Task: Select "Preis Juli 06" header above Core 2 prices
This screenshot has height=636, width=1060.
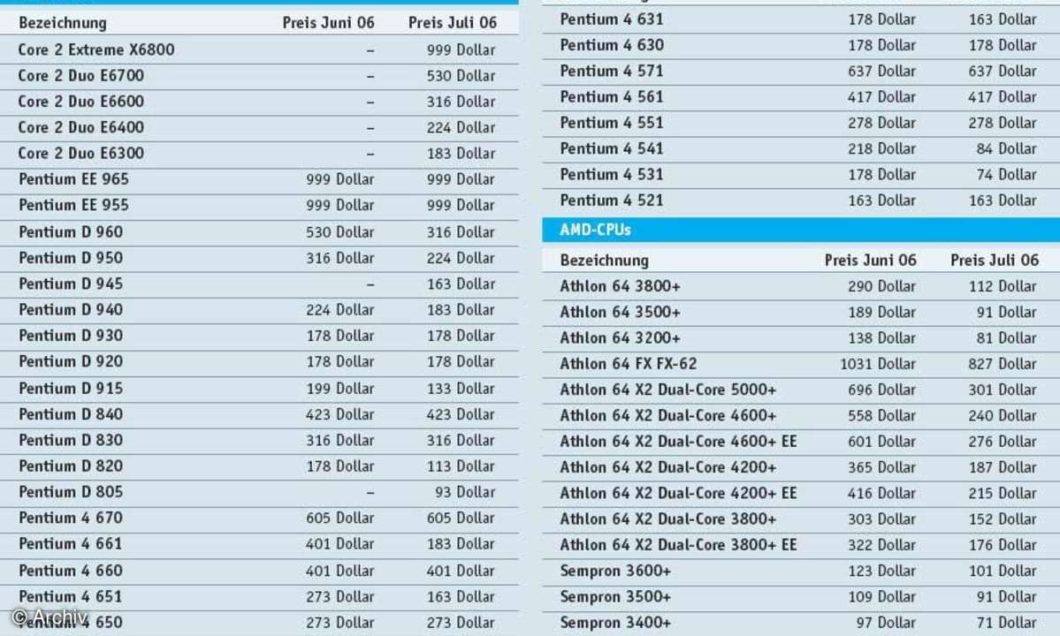Action: click(453, 22)
